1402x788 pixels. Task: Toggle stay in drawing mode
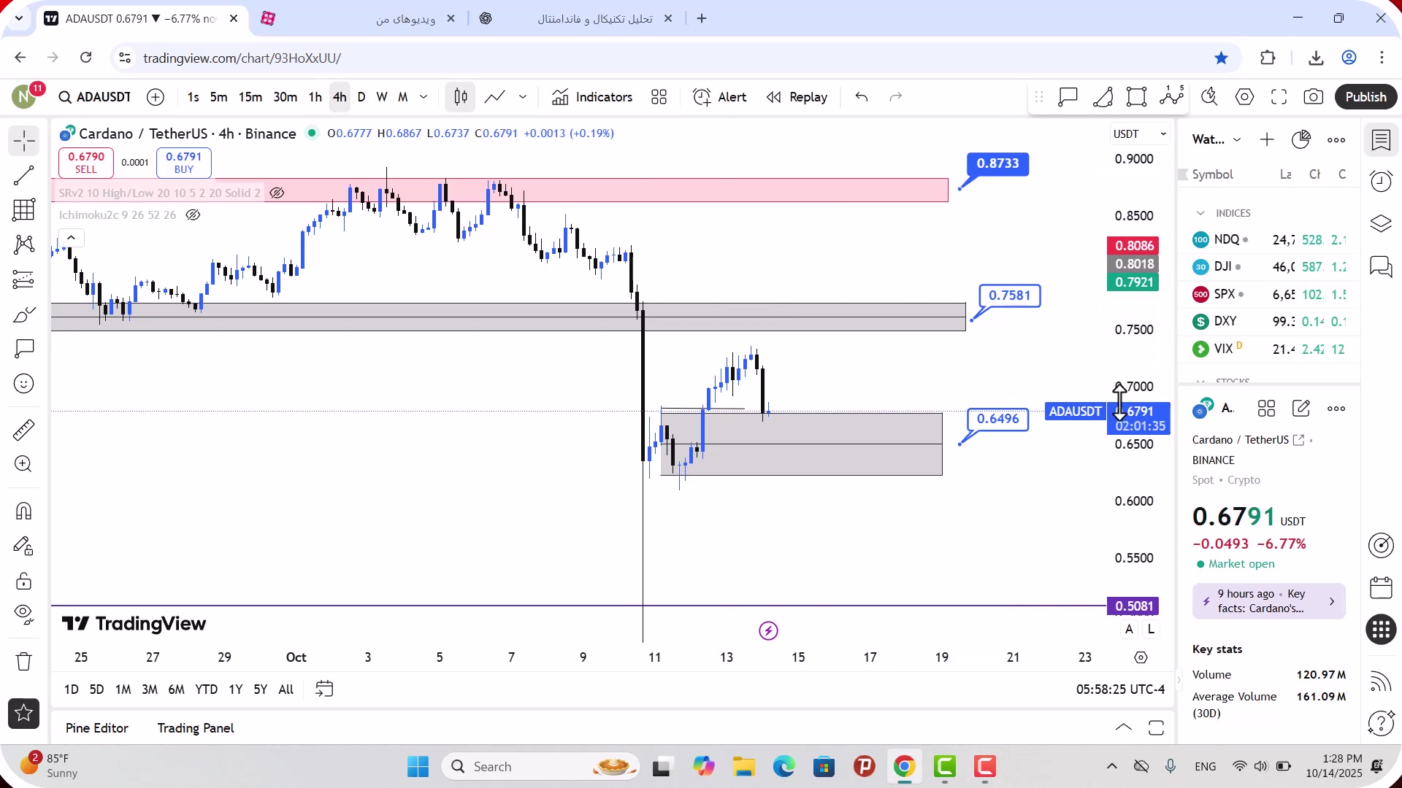pyautogui.click(x=24, y=546)
